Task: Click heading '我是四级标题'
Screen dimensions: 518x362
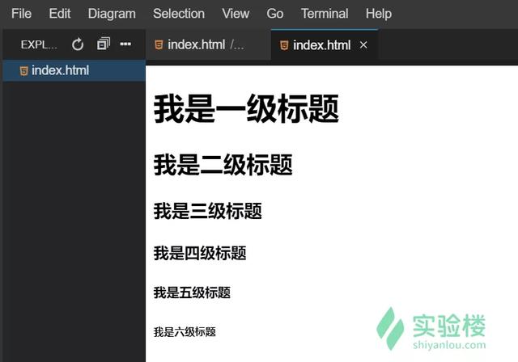Action: coord(200,253)
